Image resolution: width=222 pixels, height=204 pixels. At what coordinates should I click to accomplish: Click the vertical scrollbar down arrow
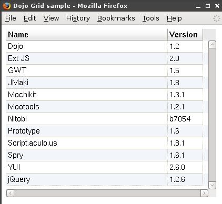(x=212, y=185)
